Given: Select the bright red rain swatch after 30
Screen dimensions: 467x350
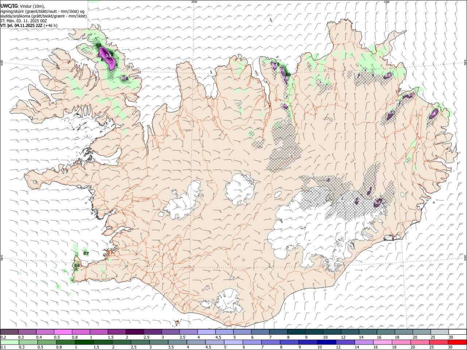Looking at the screenshot, I should 456,342.
